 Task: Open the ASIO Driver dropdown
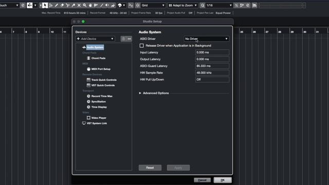pos(206,39)
